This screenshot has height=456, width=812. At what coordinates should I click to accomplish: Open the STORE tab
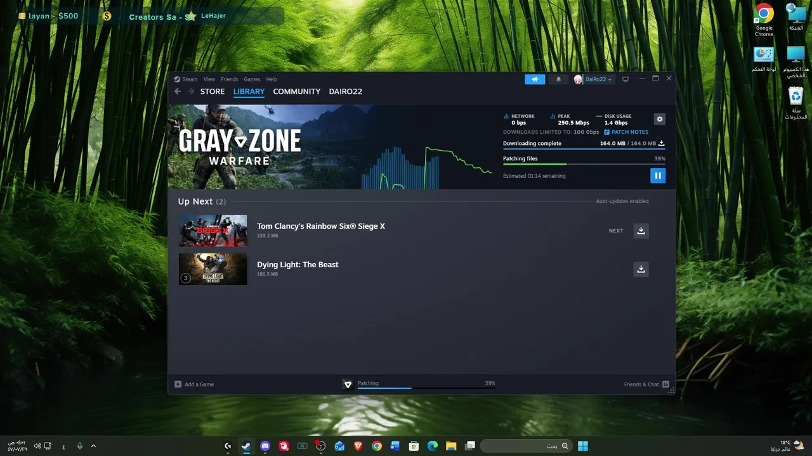point(213,91)
